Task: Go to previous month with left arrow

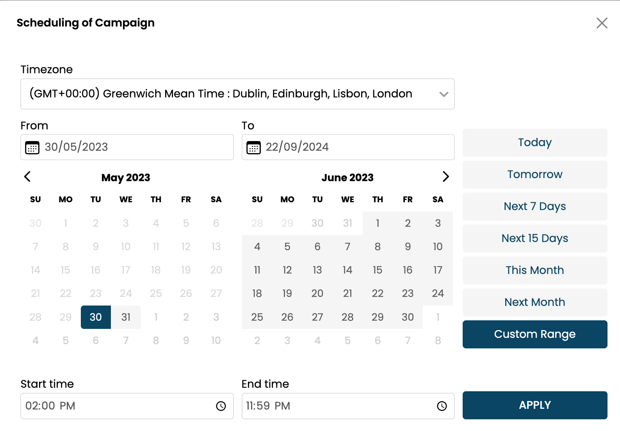Action: (x=27, y=177)
